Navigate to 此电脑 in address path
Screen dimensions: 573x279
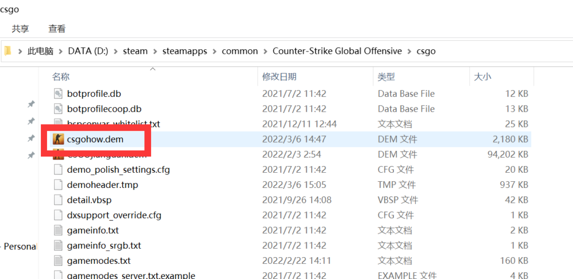coord(40,51)
